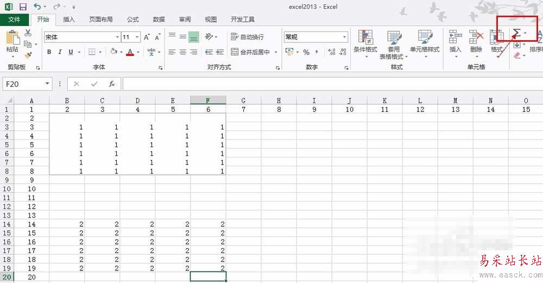Toggle Italic formatting
This screenshot has width=543, height=283.
point(60,52)
